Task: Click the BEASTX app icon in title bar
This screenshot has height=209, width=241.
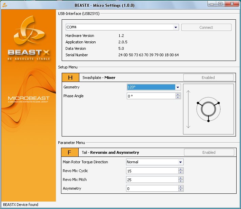Action: pyautogui.click(x=5, y=5)
